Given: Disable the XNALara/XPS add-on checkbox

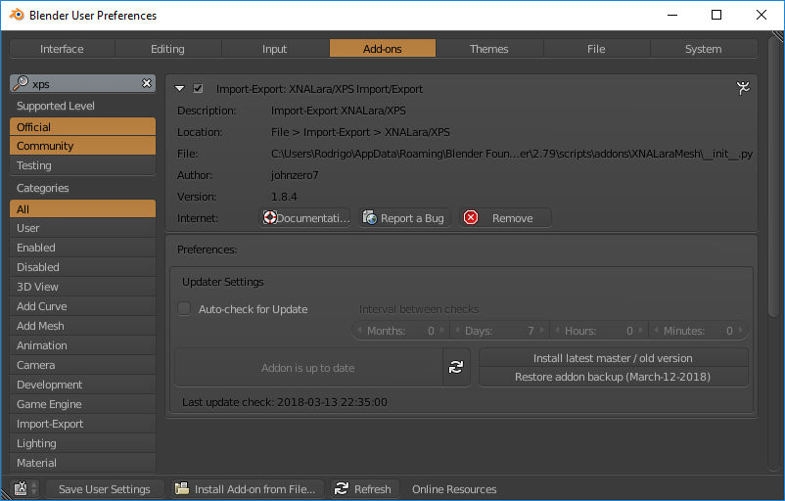Looking at the screenshot, I should pos(199,89).
